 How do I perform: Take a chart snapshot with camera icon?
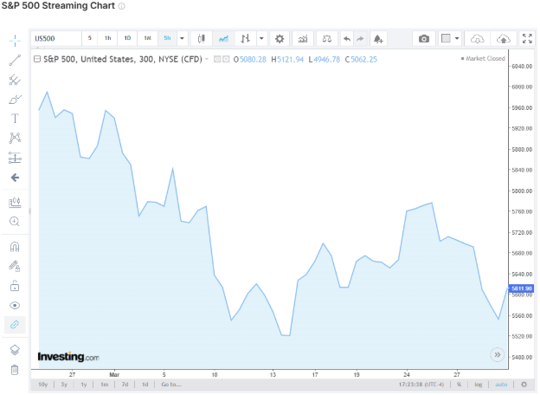pos(424,39)
